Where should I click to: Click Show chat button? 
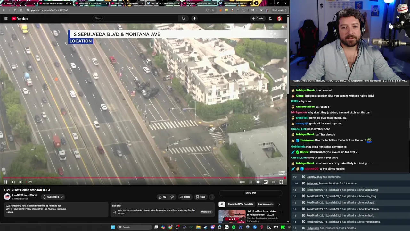(x=250, y=193)
